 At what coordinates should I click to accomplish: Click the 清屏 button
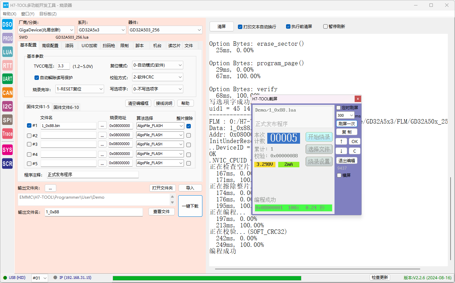[x=222, y=27]
